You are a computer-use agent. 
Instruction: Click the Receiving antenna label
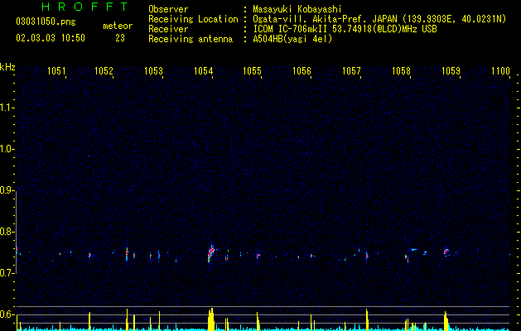[191, 39]
